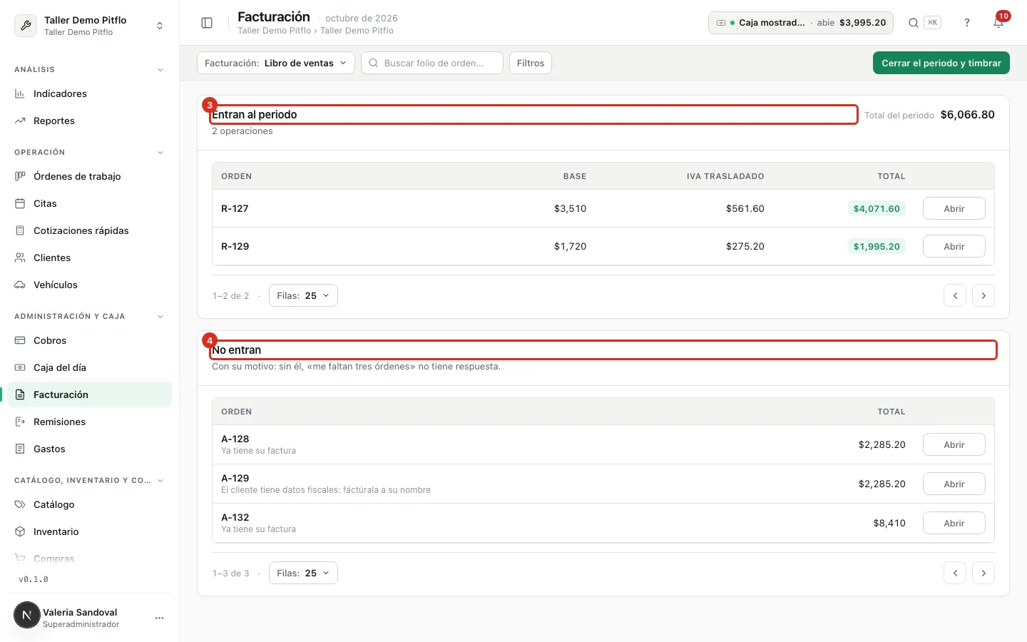Viewport: 1027px width, 642px height.
Task: Focus the Buscar folio de orden field
Action: pyautogui.click(x=432, y=63)
